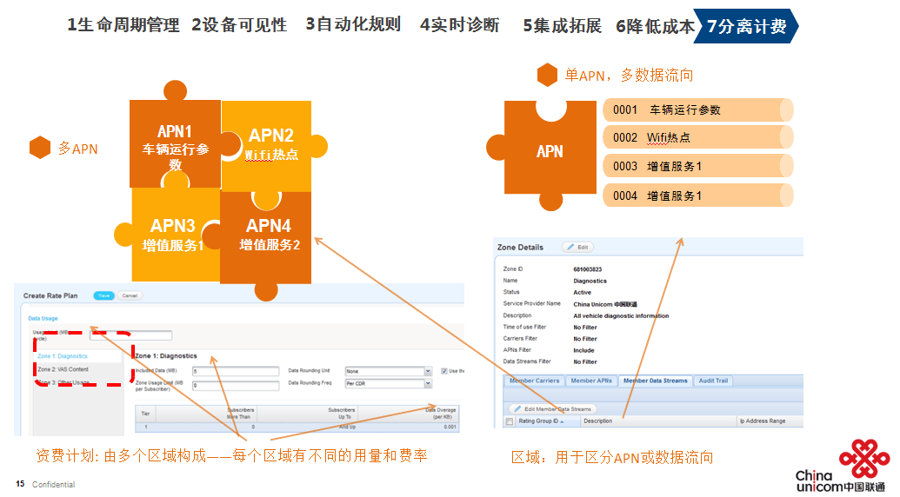Viewport: 900px width, 497px height.
Task: Sort by the Rating Group ID column
Action: point(540,421)
